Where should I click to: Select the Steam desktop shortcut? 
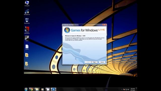tap(27, 38)
